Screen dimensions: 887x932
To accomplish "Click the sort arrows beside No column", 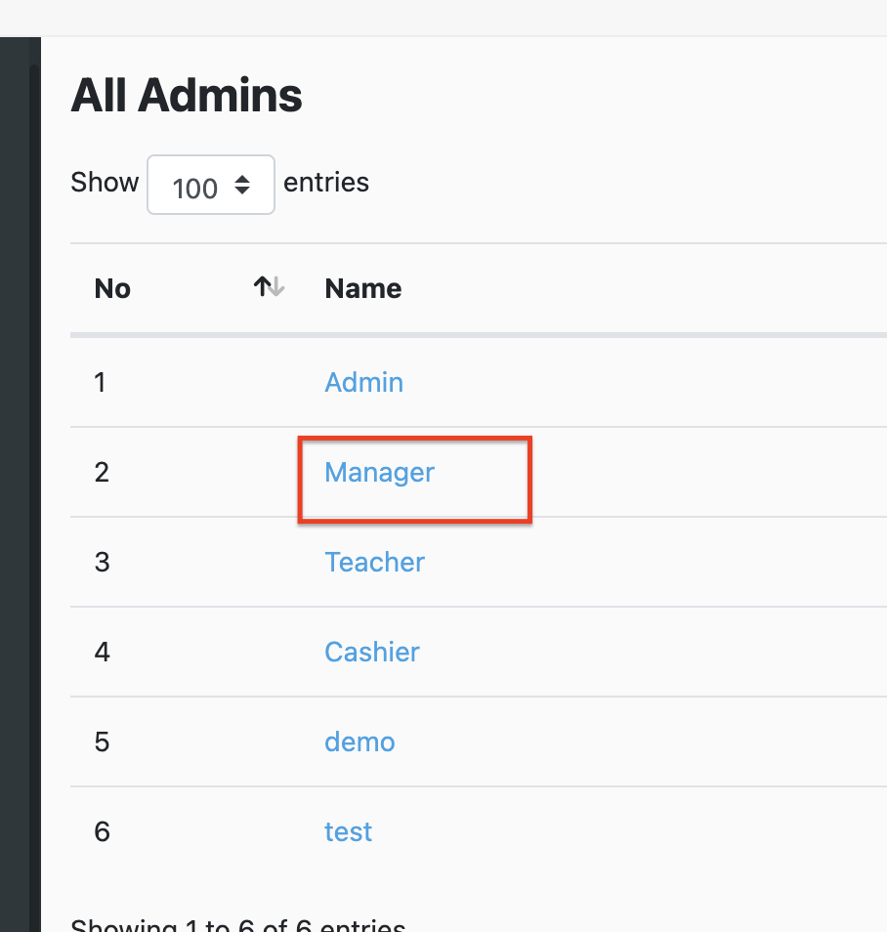I will 270,287.
